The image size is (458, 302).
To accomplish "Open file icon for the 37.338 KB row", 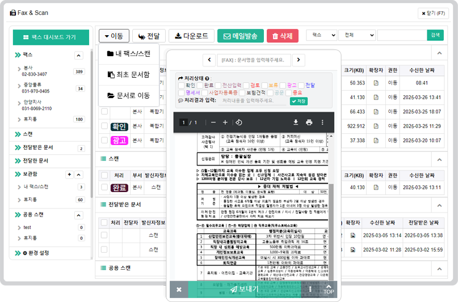I will coord(376,141).
